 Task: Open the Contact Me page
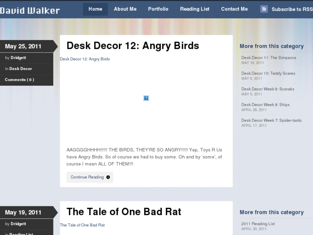point(234,9)
